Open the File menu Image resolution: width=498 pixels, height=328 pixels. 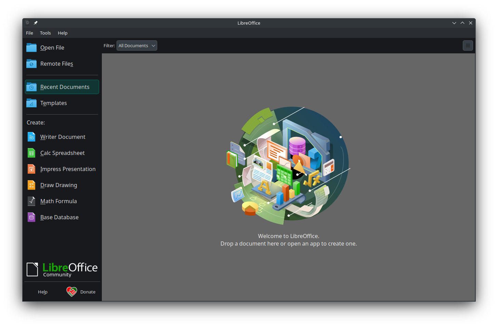pos(30,33)
